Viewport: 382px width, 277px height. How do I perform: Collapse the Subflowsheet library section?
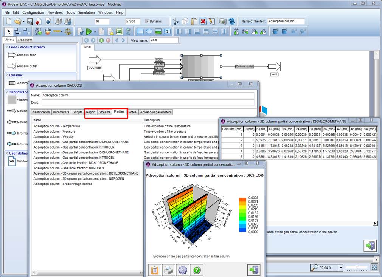coord(7,92)
